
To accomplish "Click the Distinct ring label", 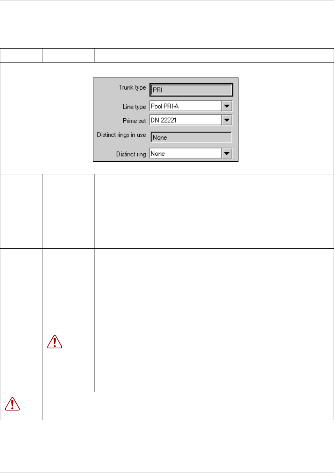I will click(131, 154).
